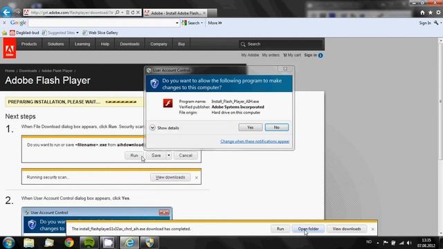Open the browser Home icon
Viewport: 443px width, 249px height.
click(422, 12)
